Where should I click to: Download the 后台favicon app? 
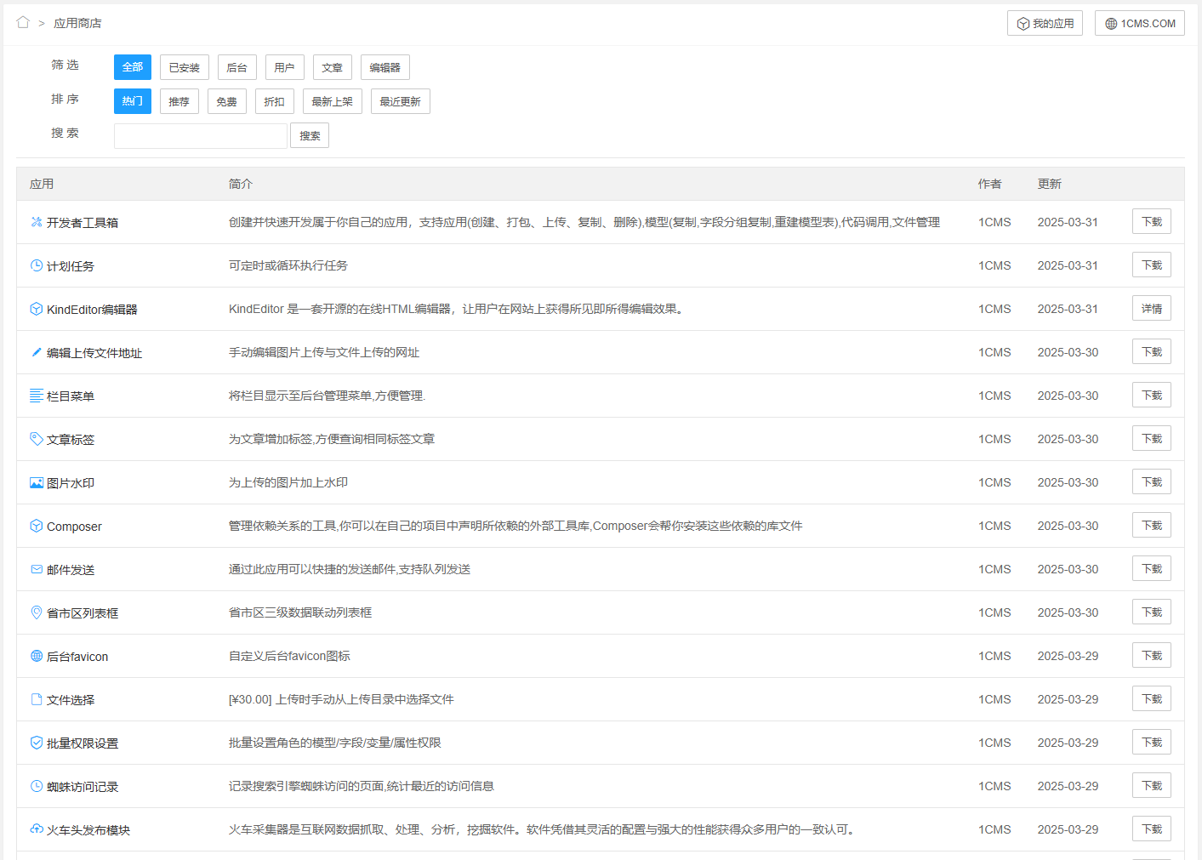(x=1152, y=655)
